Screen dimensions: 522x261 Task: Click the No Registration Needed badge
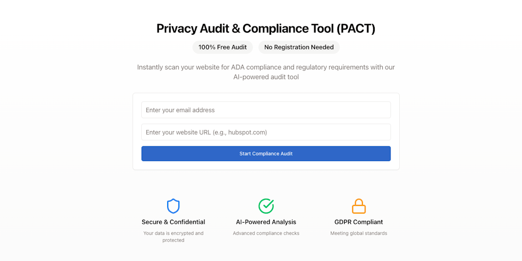299,47
